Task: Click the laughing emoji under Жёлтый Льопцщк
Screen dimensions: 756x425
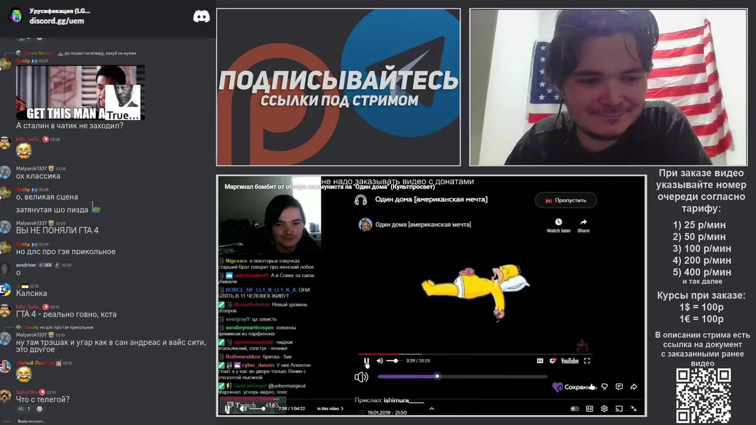Action: pos(24,374)
